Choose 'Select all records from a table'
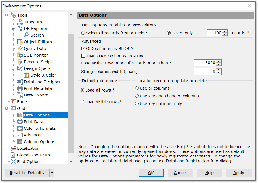 pyautogui.click(x=83, y=33)
